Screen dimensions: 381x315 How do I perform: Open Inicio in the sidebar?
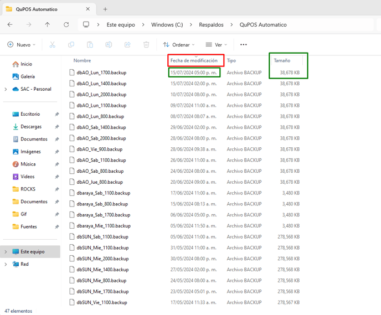coord(22,64)
